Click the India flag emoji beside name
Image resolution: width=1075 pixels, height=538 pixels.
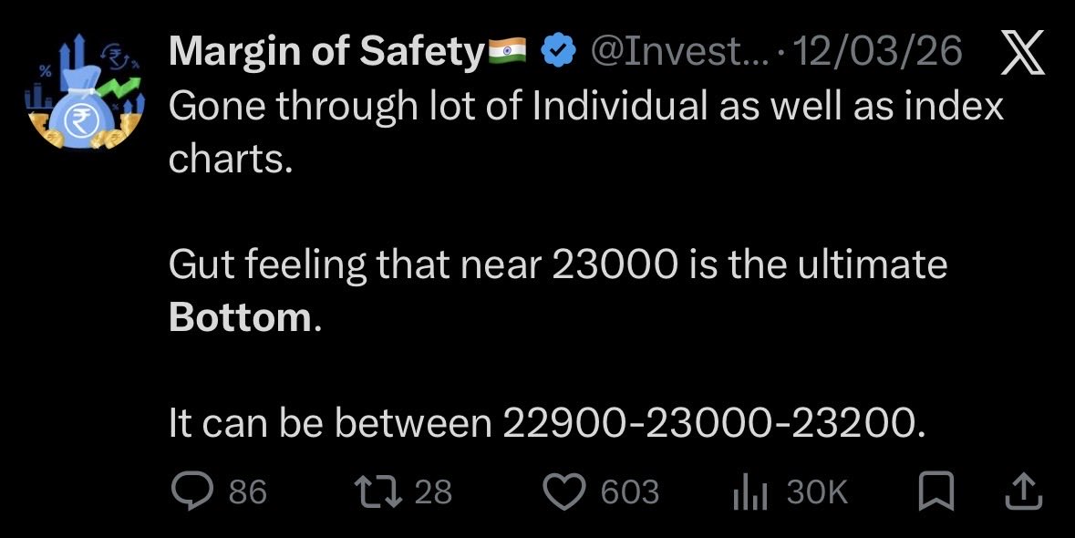click(508, 54)
